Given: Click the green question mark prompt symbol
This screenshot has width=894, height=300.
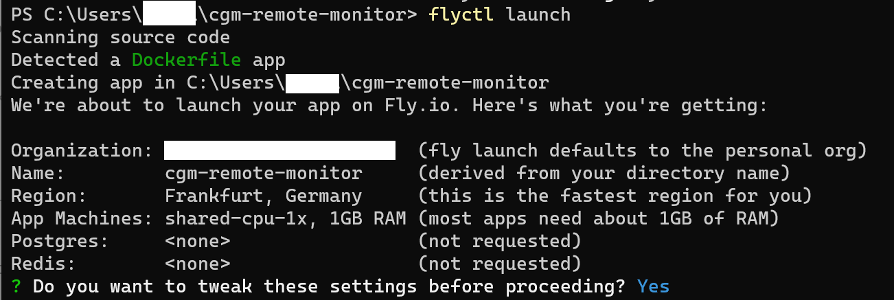Looking at the screenshot, I should point(16,286).
